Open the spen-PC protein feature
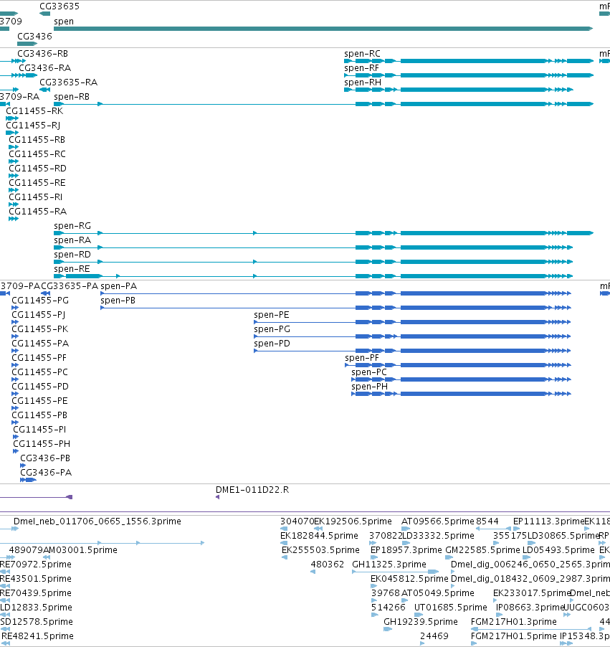 point(461,379)
